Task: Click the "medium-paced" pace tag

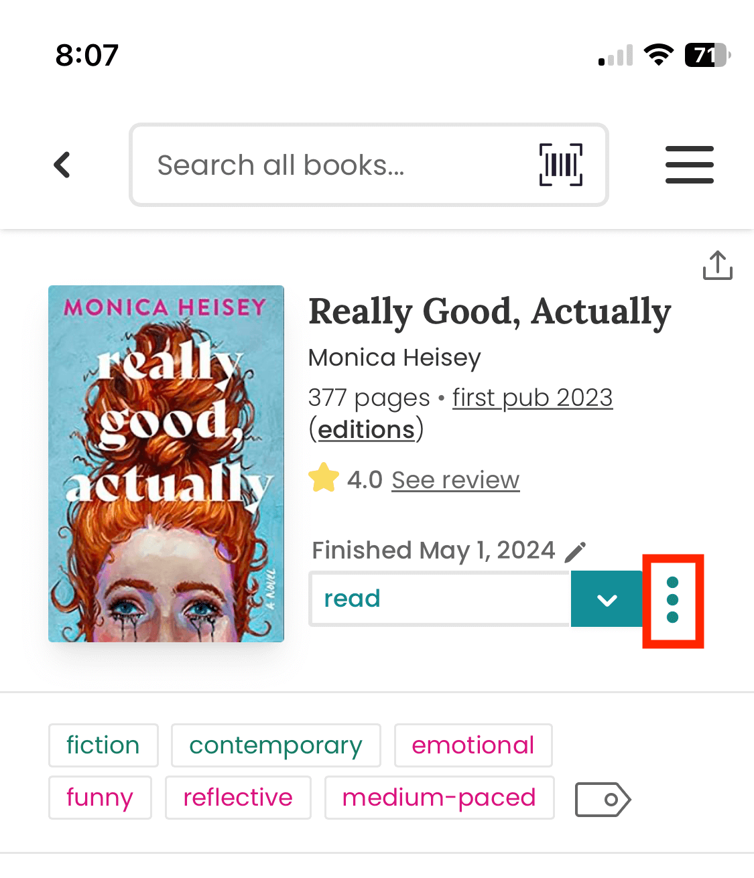Action: 439,798
